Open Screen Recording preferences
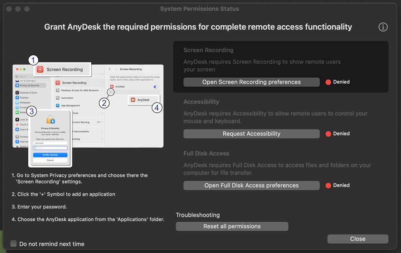This screenshot has height=253, width=401. [251, 82]
